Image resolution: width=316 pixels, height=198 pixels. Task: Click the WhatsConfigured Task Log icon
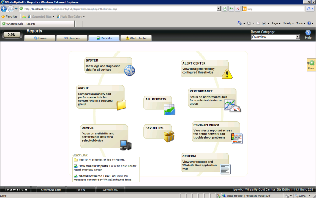coord(76,176)
